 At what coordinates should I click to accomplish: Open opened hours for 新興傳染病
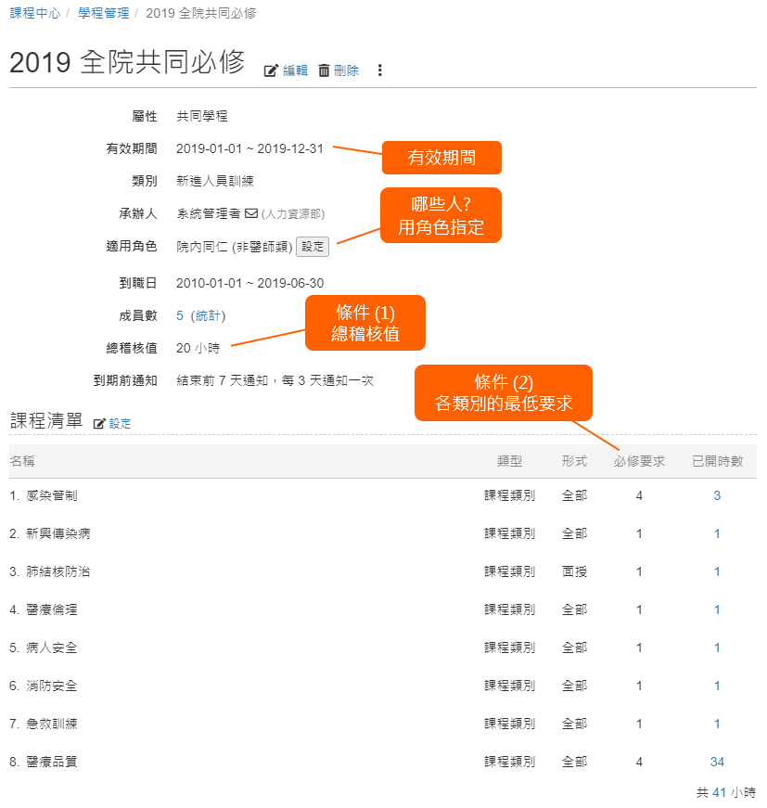(717, 534)
